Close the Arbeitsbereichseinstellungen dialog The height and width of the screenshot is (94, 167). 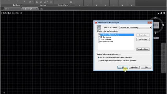tap(150, 22)
